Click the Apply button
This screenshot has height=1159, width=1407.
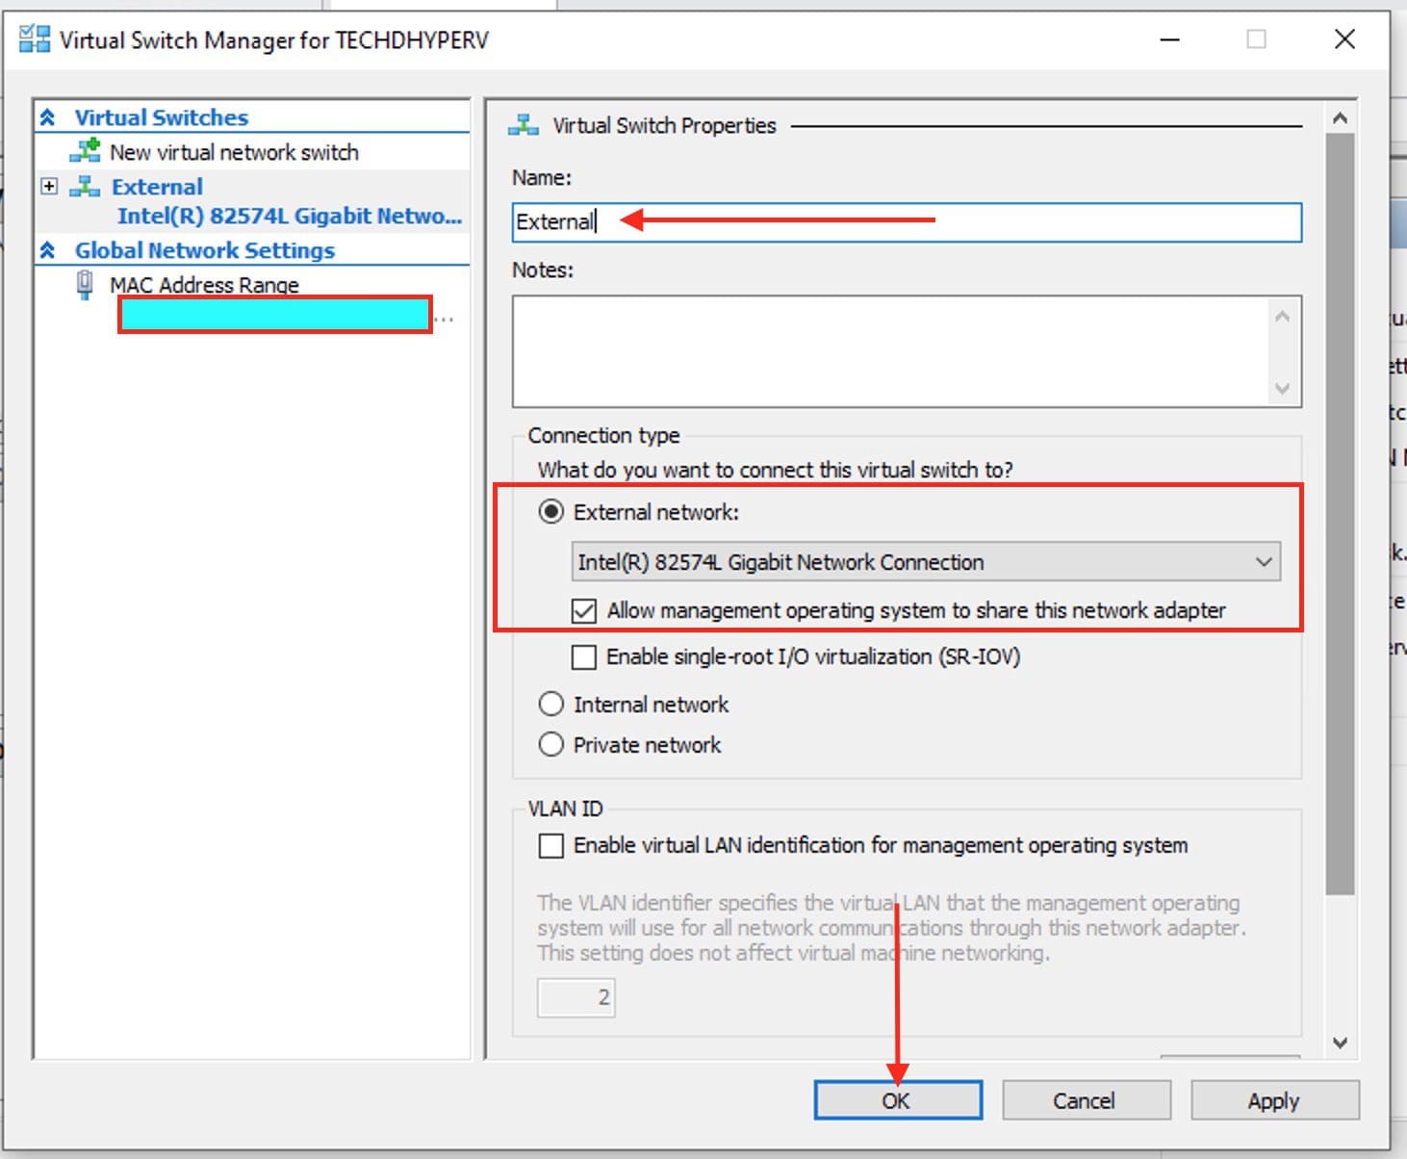point(1274,1100)
